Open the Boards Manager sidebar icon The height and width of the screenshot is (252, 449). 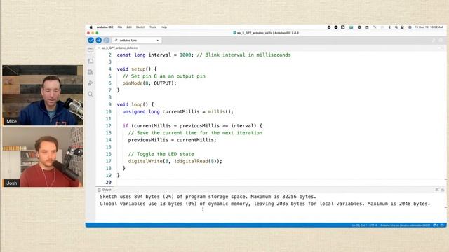[91, 61]
